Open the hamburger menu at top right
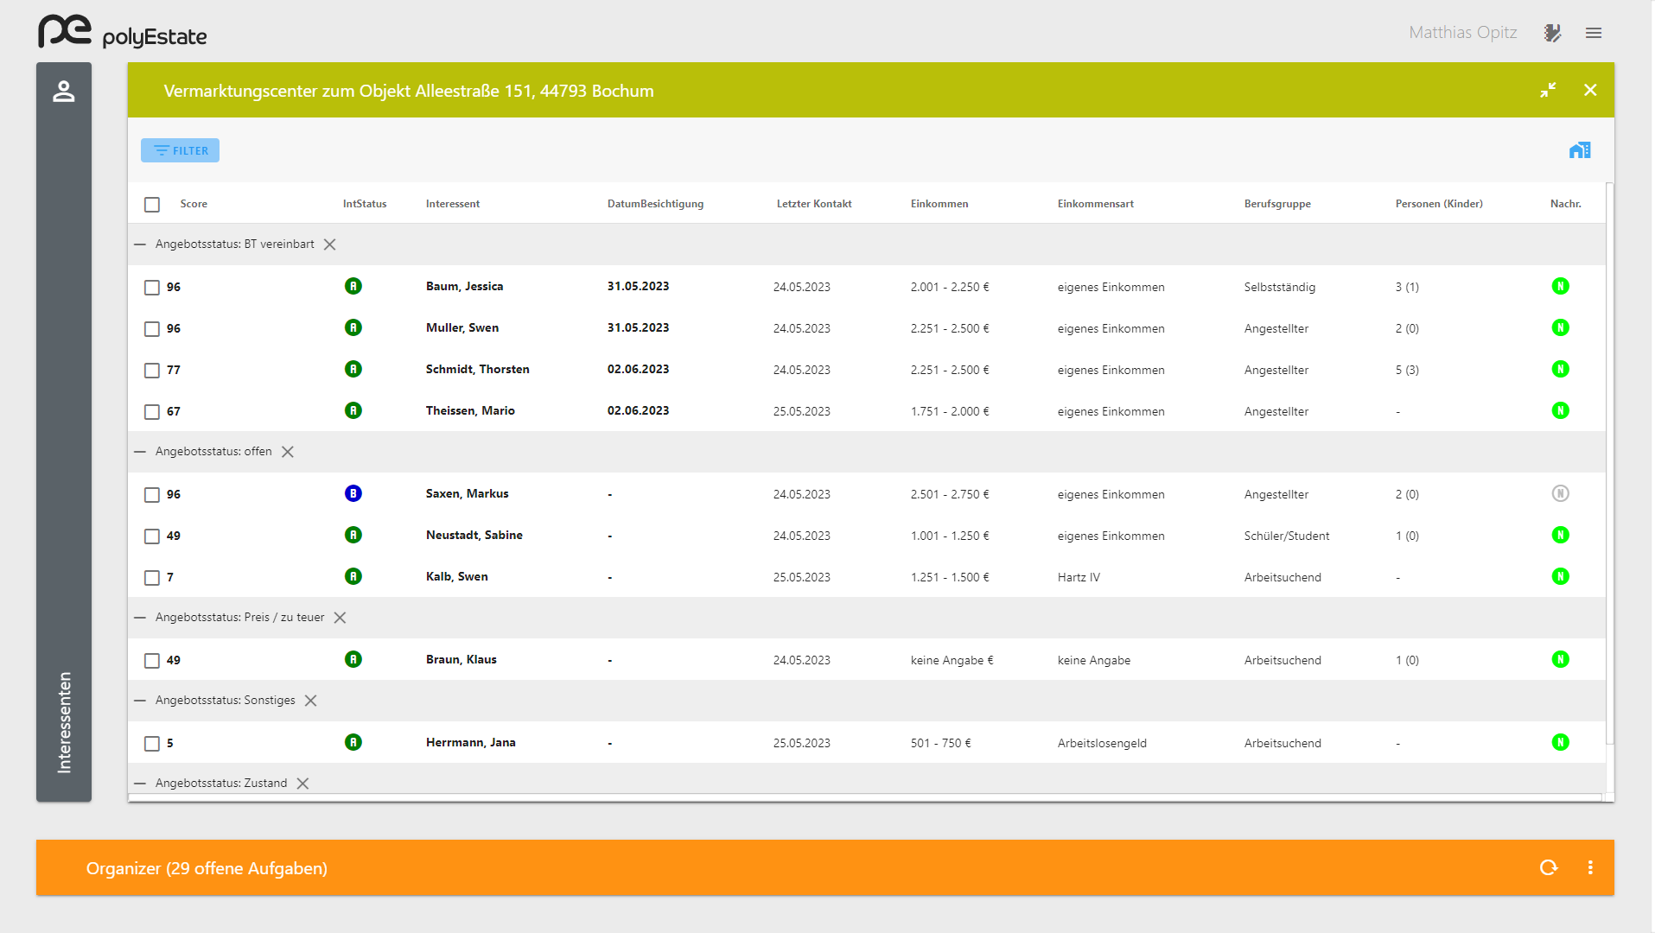The image size is (1655, 933). 1594,33
